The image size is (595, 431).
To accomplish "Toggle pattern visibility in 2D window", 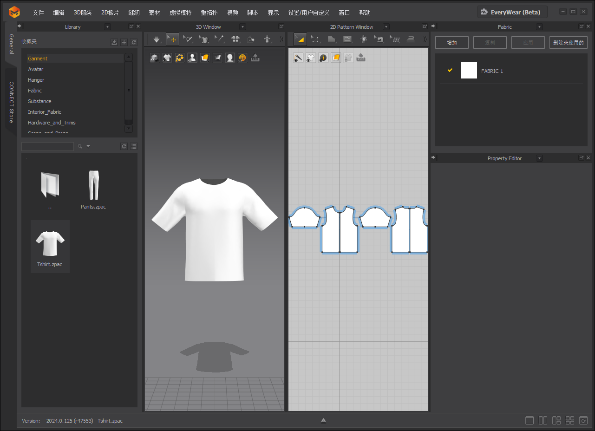I will pyautogui.click(x=311, y=58).
